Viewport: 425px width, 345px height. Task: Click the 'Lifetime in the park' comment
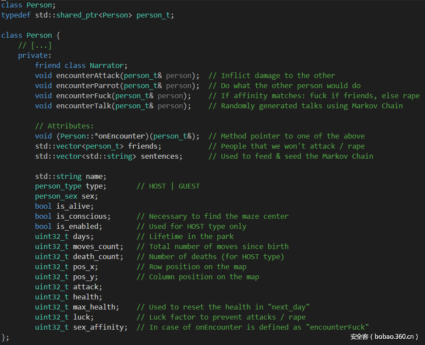coord(191,236)
